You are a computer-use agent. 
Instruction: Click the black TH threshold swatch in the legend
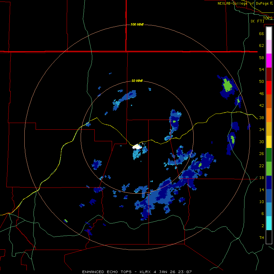pyautogui.click(x=269, y=237)
